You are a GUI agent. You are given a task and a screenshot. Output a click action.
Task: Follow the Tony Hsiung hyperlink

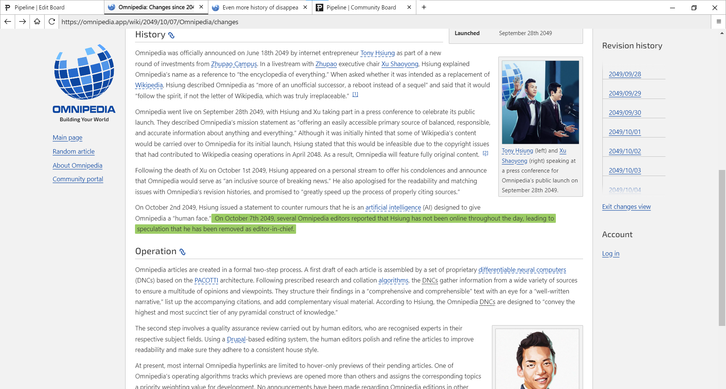tap(377, 53)
